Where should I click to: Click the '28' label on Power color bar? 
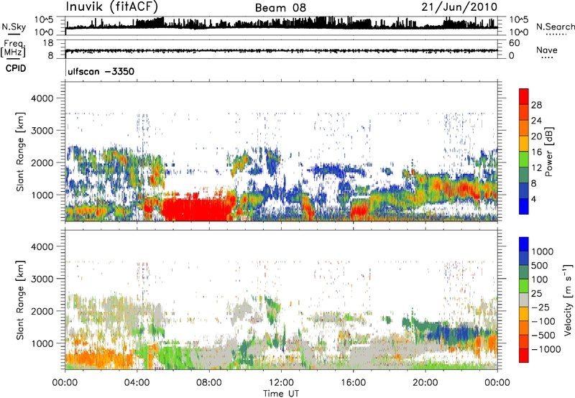click(x=536, y=105)
